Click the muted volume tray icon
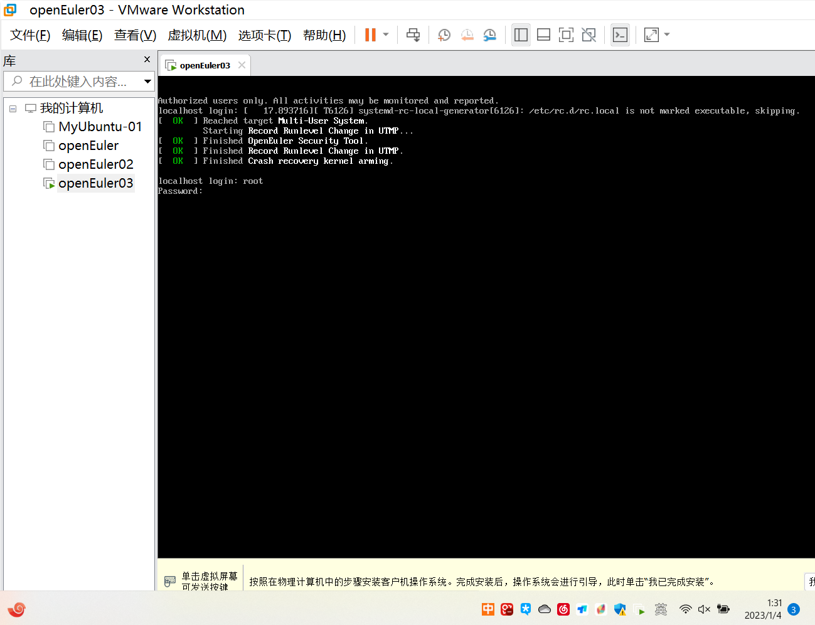The height and width of the screenshot is (625, 815). point(705,609)
